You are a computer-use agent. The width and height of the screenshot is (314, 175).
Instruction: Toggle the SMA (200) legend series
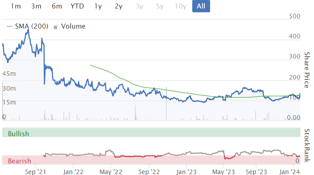click(28, 26)
